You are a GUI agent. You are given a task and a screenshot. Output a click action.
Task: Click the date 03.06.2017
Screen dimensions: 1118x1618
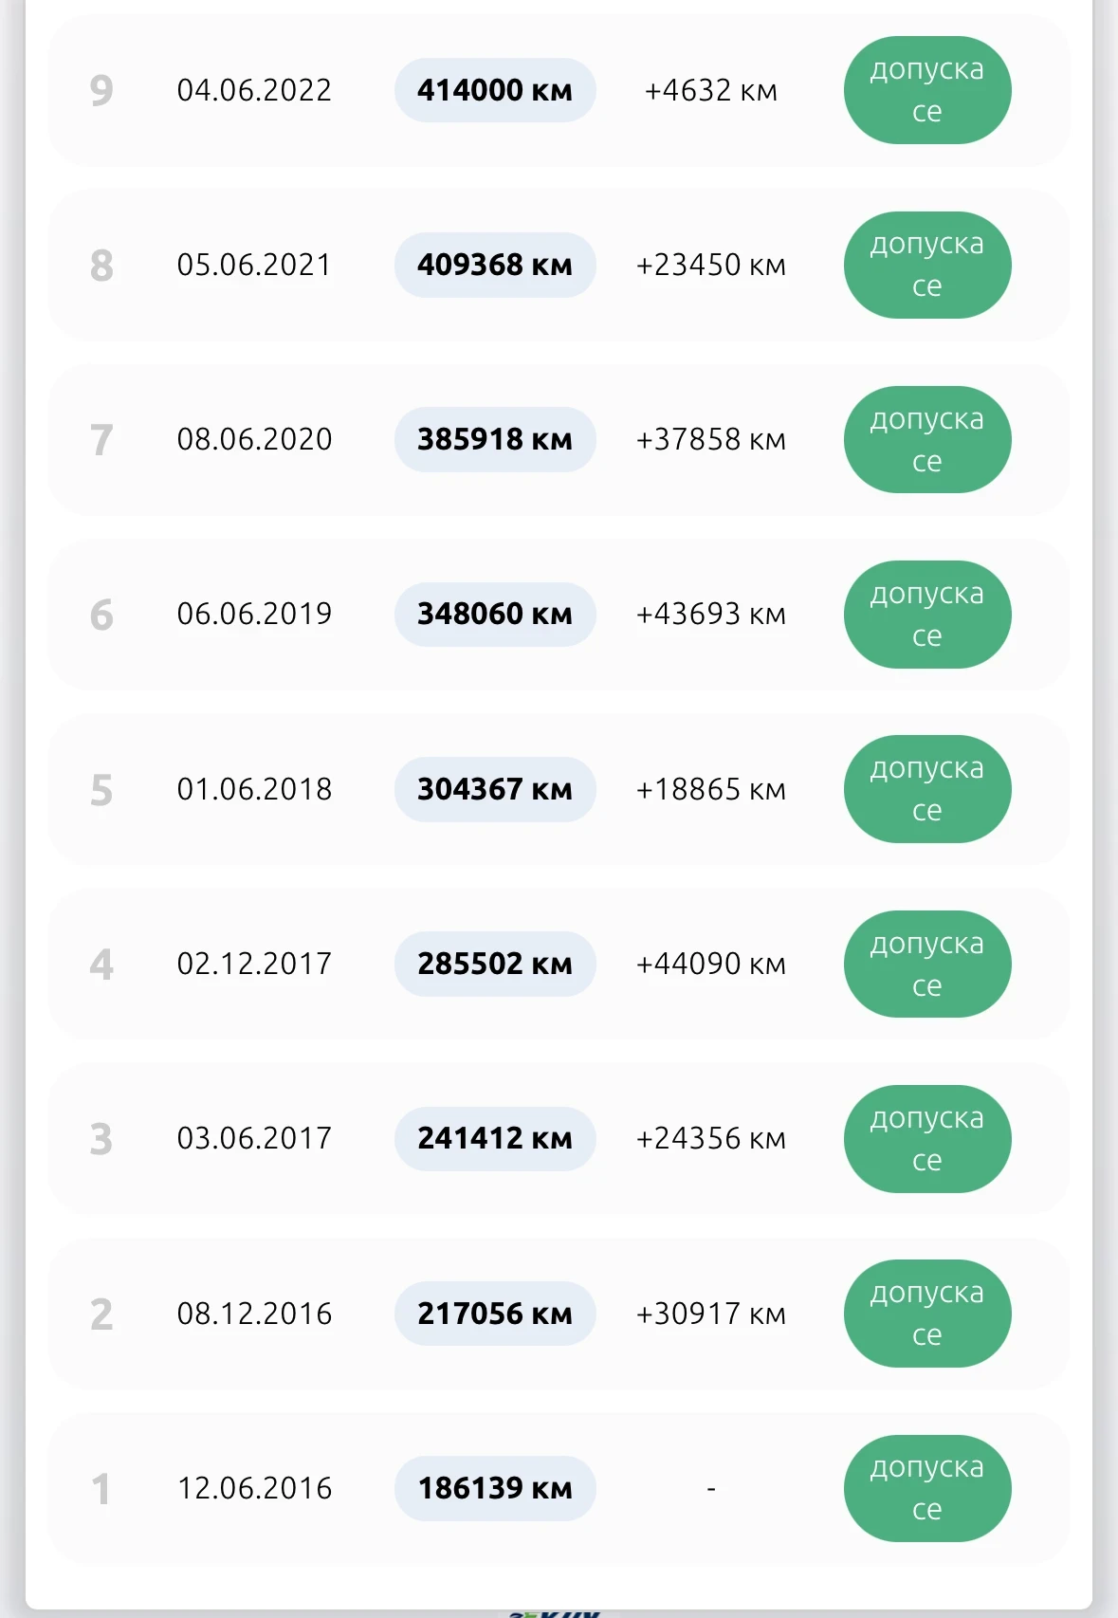[254, 1138]
